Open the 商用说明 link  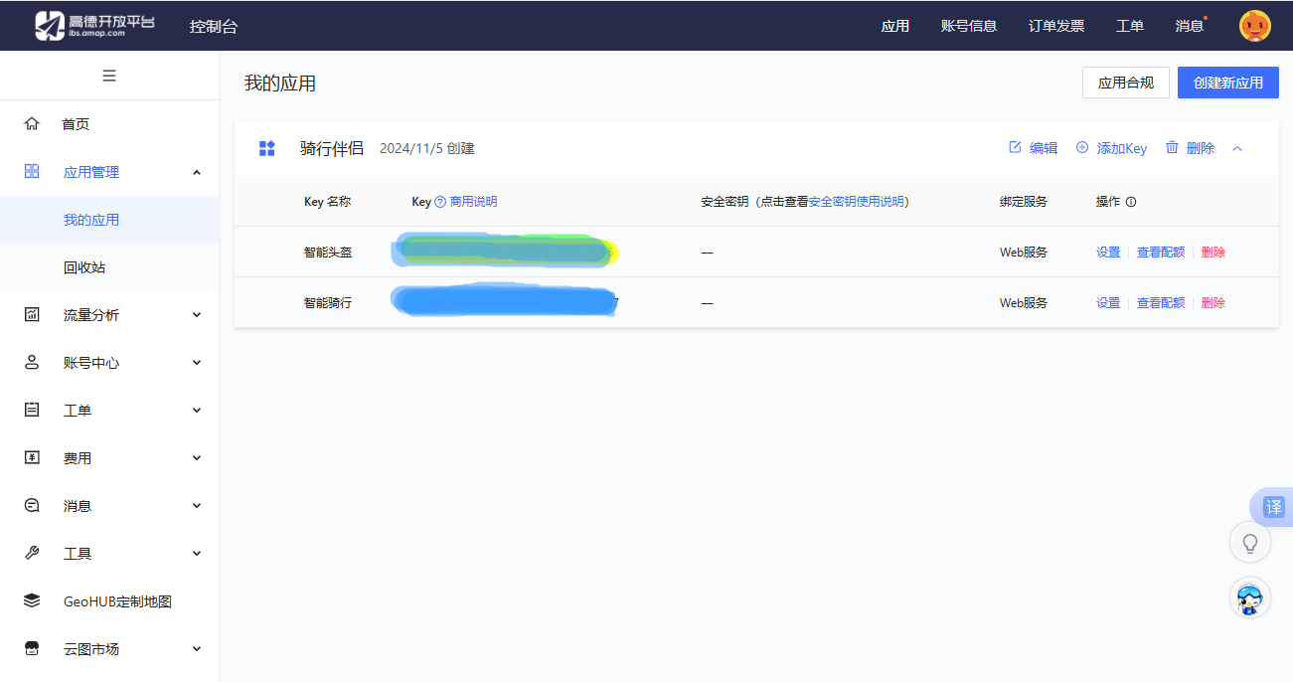[x=473, y=202]
